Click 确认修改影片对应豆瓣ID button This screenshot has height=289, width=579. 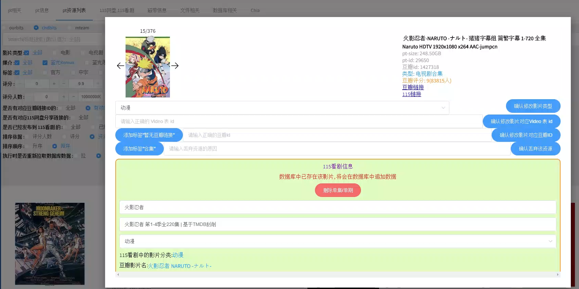526,135
